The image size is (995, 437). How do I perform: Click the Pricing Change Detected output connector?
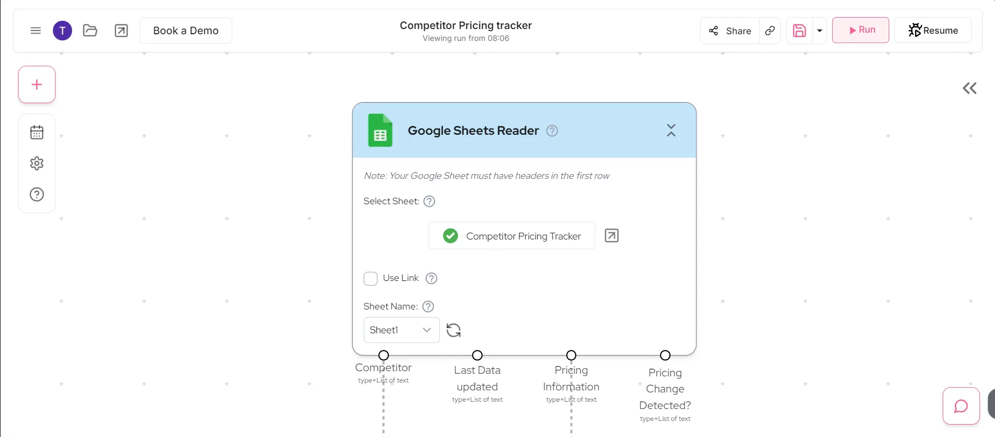tap(665, 355)
